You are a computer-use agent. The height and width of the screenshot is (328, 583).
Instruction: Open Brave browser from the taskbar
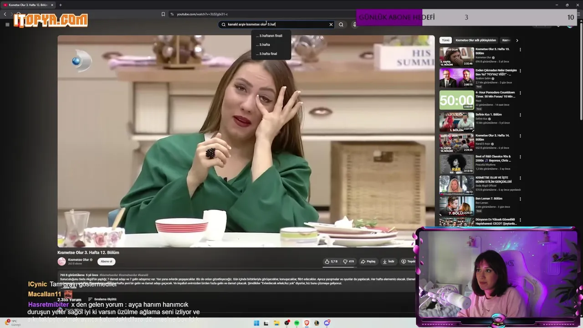coord(307,323)
